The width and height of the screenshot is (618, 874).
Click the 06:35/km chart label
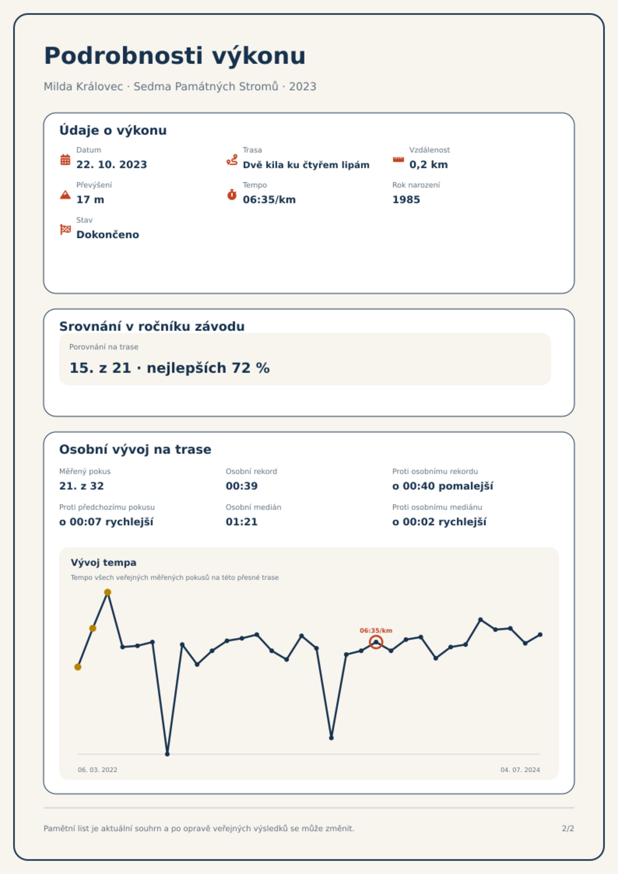click(x=376, y=630)
